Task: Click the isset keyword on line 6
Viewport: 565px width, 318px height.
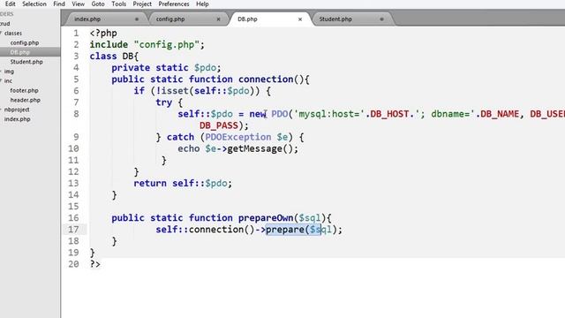Action: (175, 91)
